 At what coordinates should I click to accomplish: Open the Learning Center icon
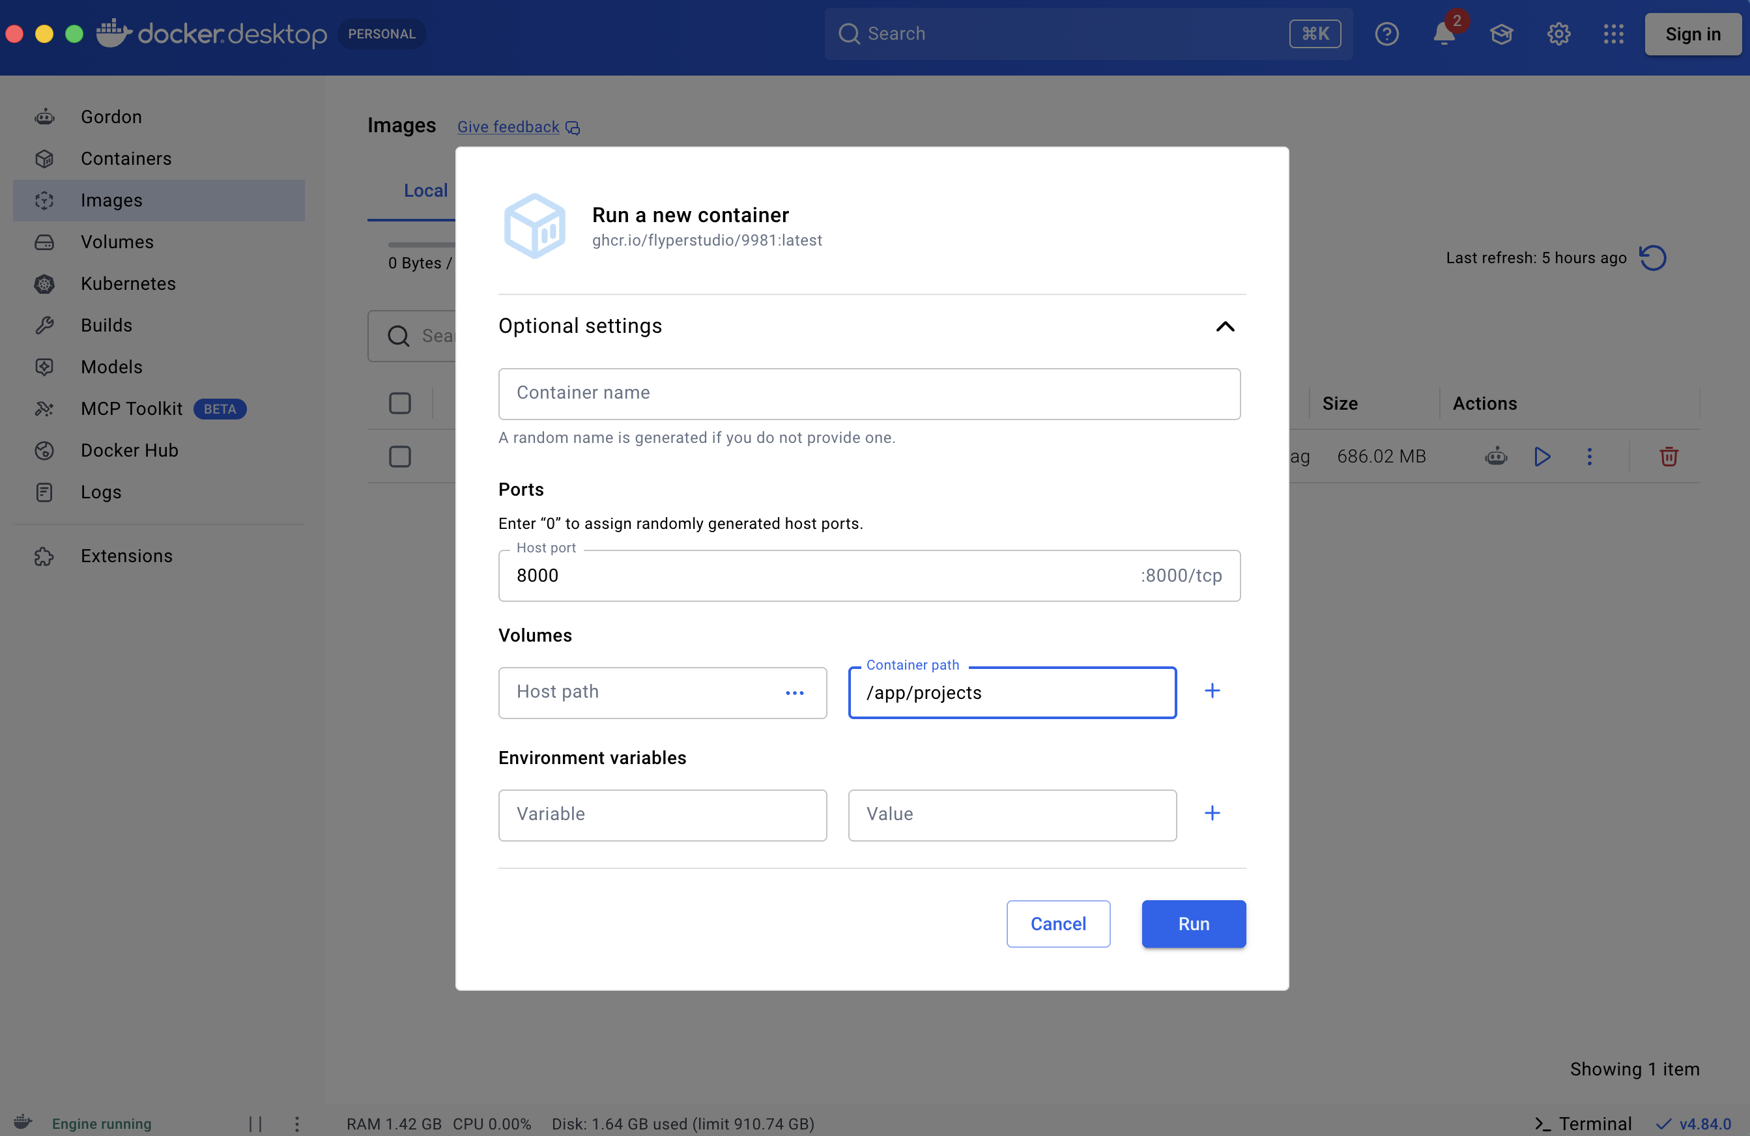coord(1500,34)
